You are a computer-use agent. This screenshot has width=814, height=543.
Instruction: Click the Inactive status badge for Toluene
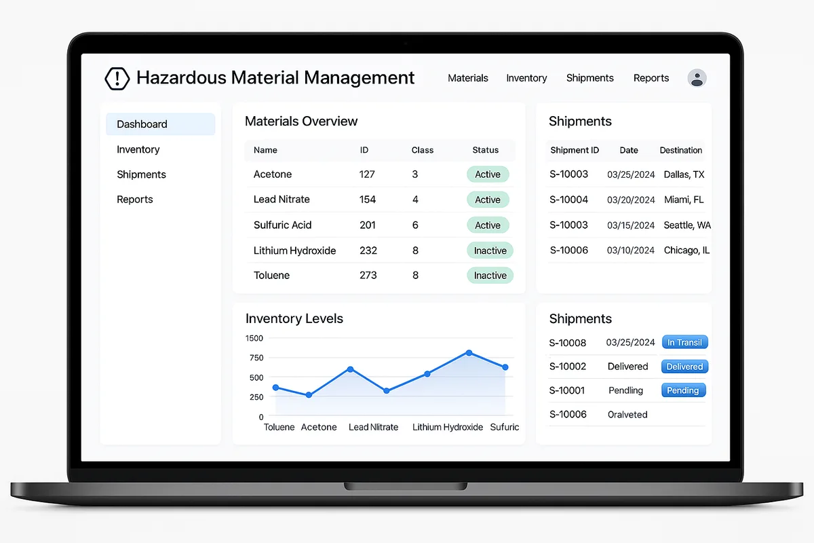click(490, 276)
